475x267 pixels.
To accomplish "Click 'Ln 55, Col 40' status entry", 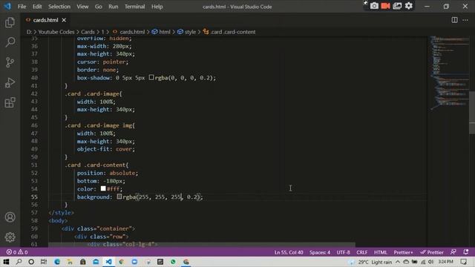I will pyautogui.click(x=289, y=252).
